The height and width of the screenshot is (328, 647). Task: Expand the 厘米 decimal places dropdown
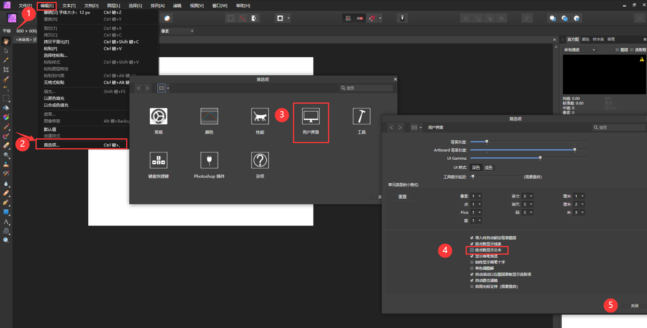tap(579, 204)
